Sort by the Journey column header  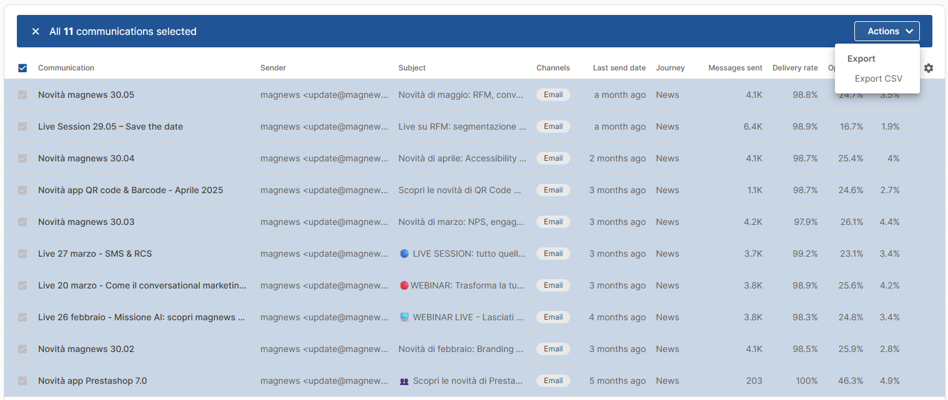click(x=670, y=68)
